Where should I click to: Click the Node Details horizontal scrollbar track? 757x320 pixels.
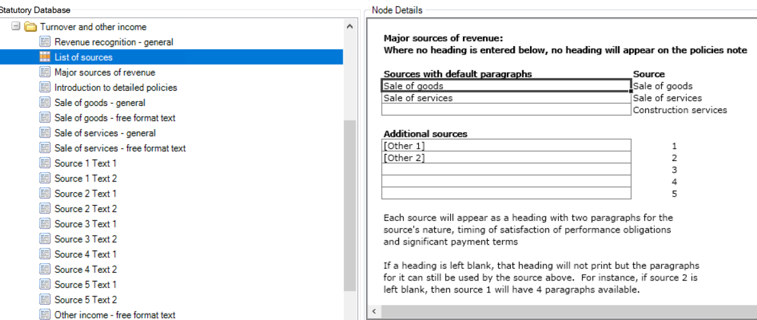tap(568, 312)
